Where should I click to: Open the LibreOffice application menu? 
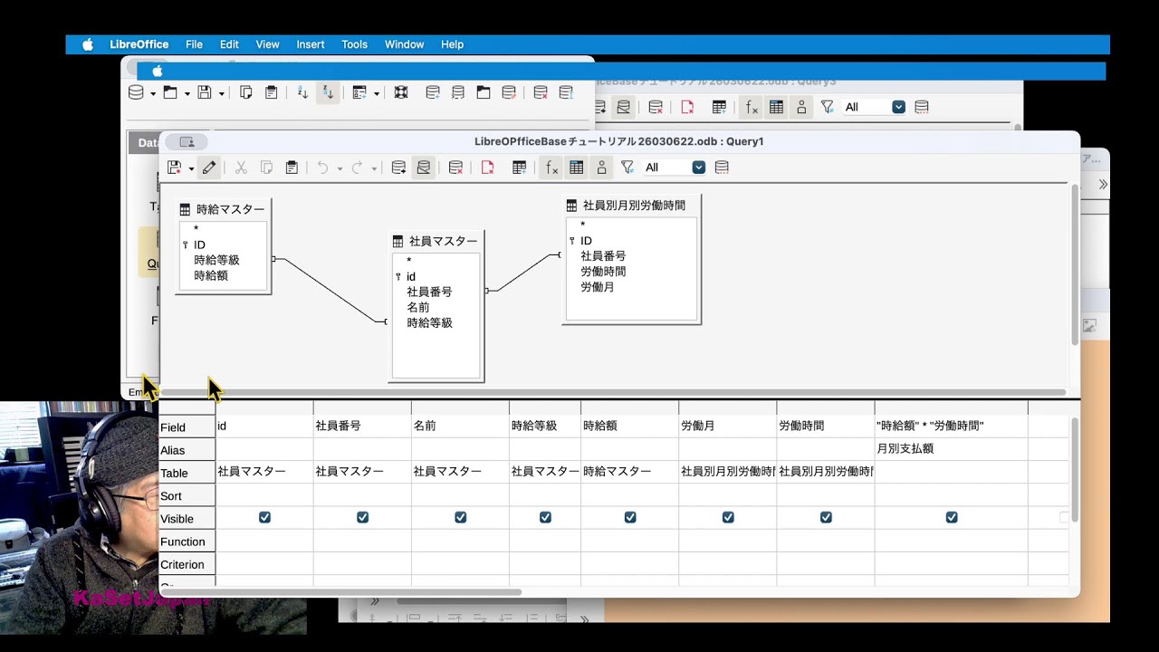pyautogui.click(x=139, y=44)
